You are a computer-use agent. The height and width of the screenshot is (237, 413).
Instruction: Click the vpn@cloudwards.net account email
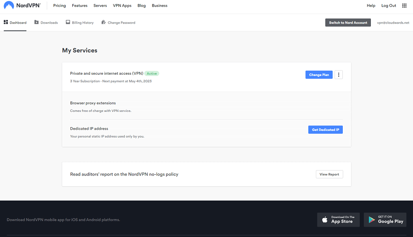click(393, 23)
